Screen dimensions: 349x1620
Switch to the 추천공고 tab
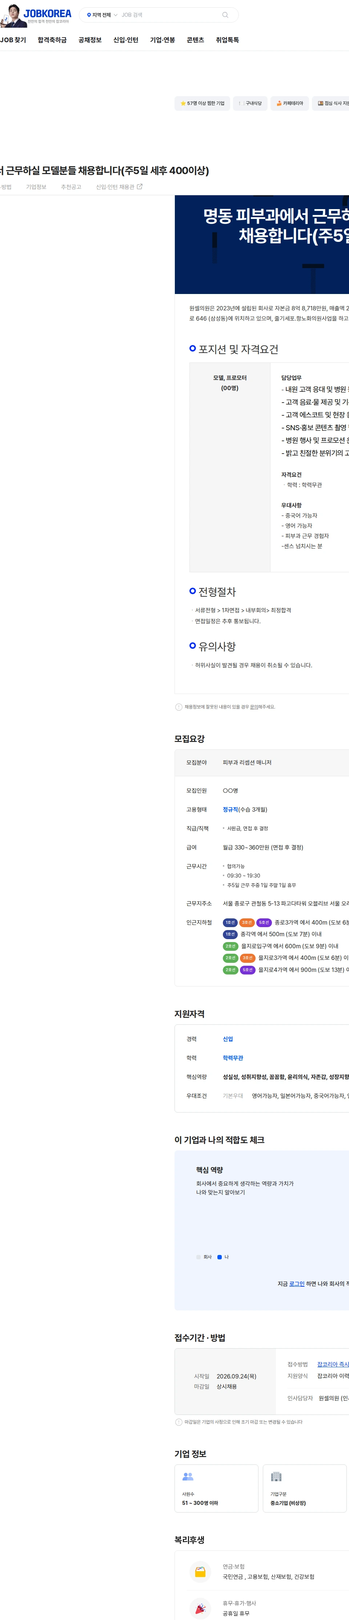point(71,187)
